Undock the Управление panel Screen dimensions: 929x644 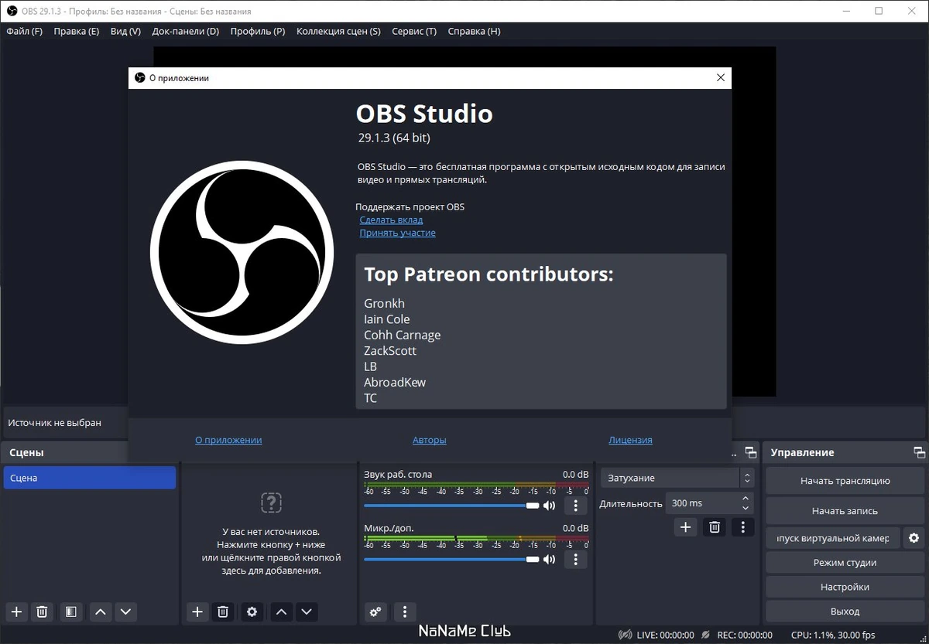(x=919, y=452)
